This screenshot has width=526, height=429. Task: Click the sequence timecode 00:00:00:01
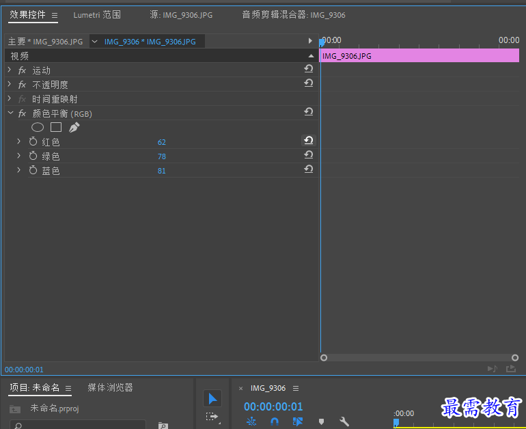(273, 406)
